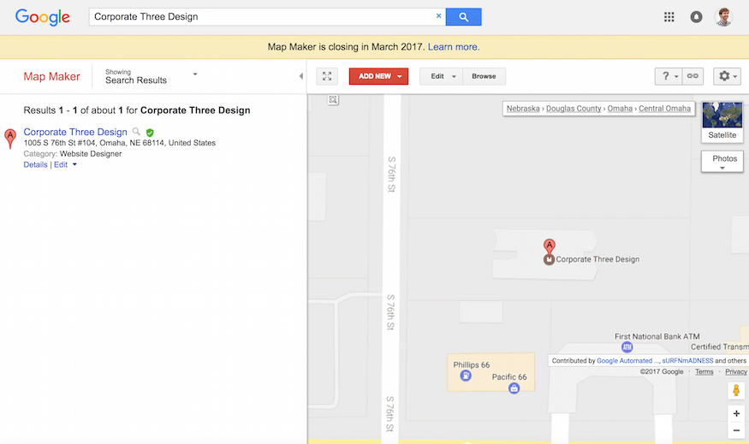Open the sURFNmADNESS contributor link
This screenshot has width=749, height=444.
click(x=687, y=361)
